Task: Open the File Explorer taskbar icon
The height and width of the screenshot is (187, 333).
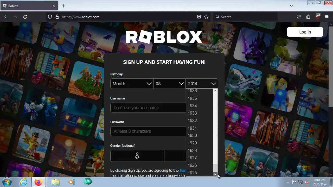Action: 55,182
